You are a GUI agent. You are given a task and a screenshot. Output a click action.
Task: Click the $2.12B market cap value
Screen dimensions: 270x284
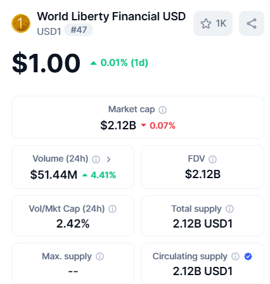118,126
